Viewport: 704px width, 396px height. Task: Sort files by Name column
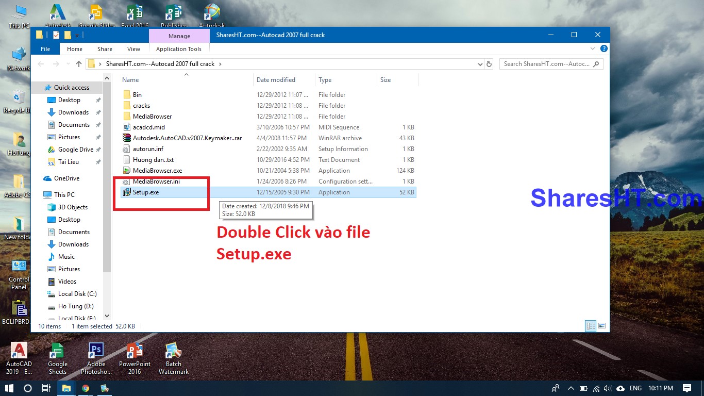(x=130, y=80)
